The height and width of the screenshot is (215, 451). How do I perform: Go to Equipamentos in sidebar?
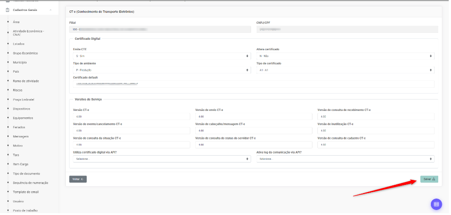pos(23,119)
